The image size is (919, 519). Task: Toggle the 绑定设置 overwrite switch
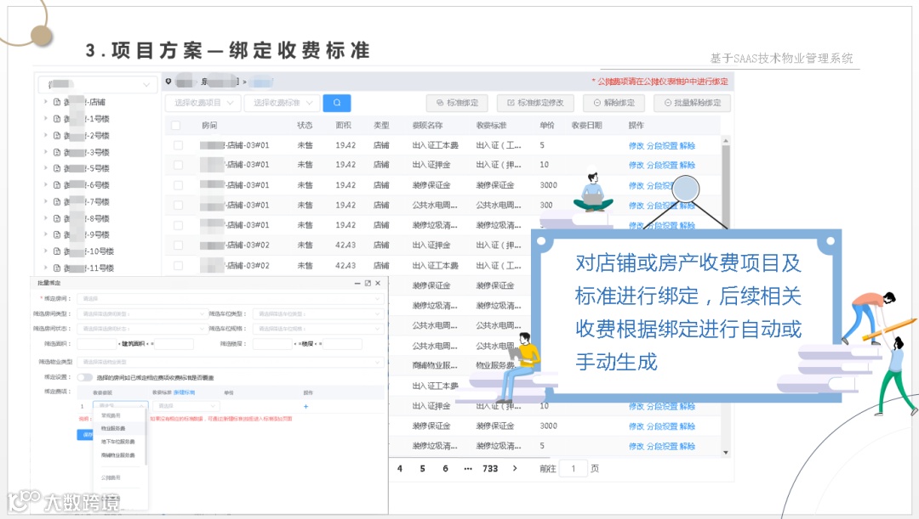[x=85, y=377]
